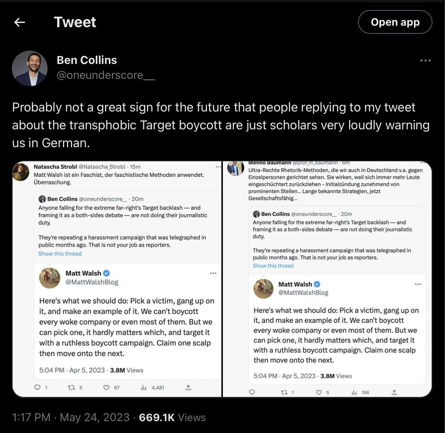Click the retweet icon showing 1 in right screenshot
The width and height of the screenshot is (445, 433).
pyautogui.click(x=284, y=392)
